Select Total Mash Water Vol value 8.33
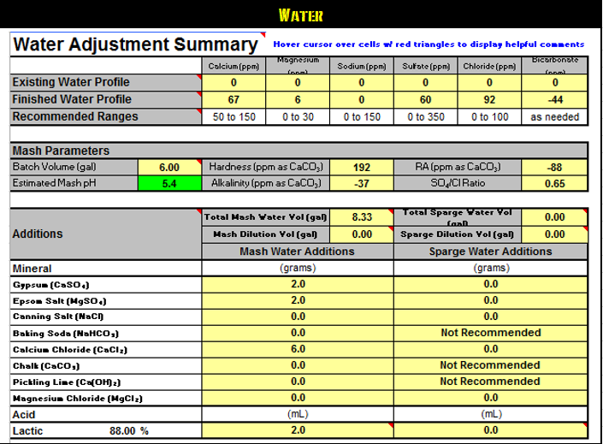 pos(361,218)
